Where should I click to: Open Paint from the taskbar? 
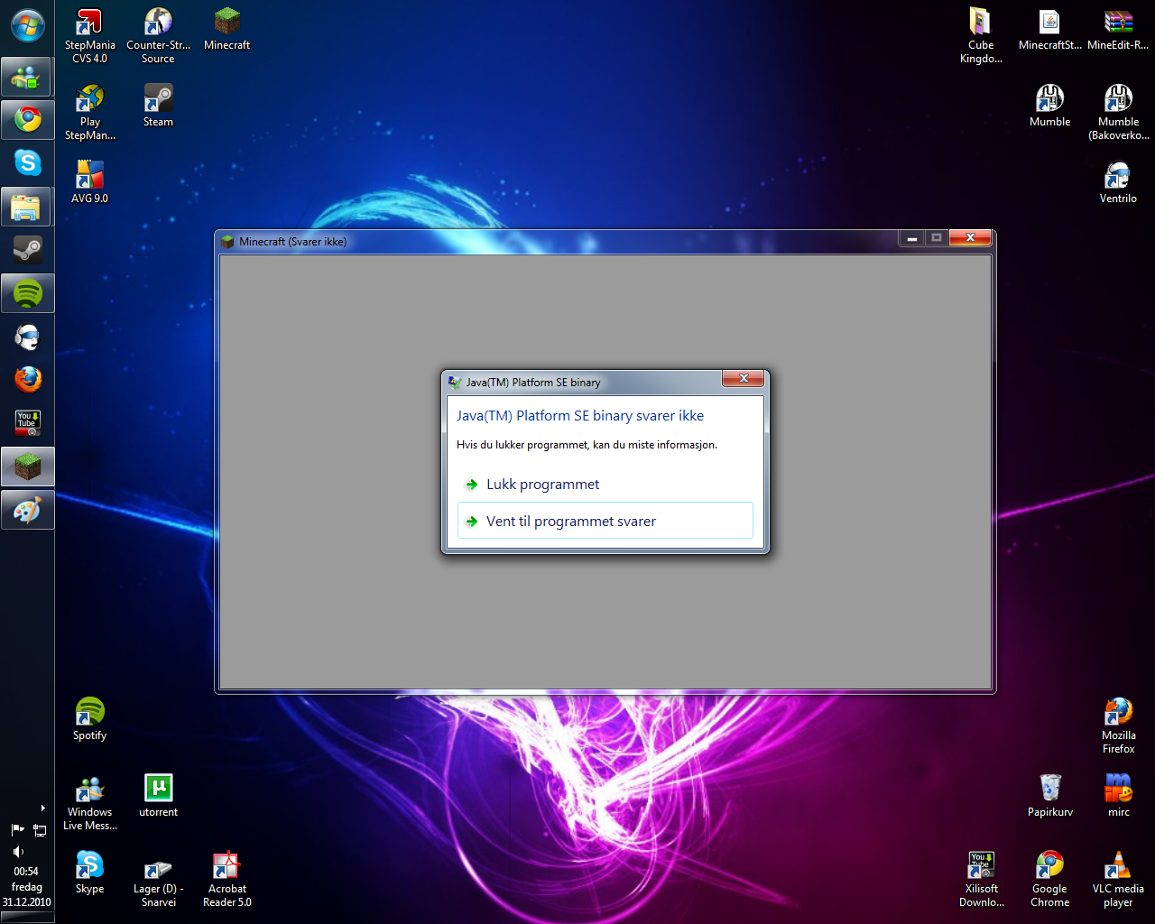point(27,510)
